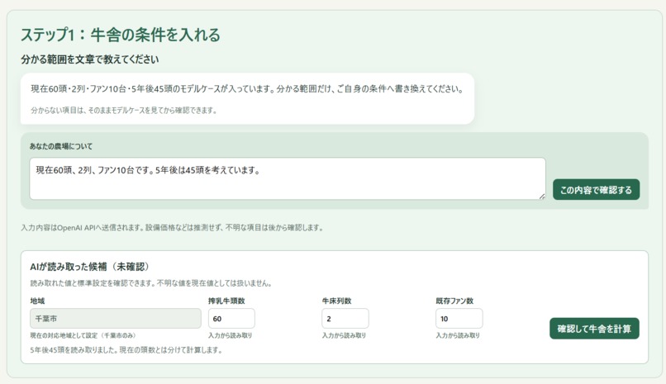Click the note 読み取れた値と標準設定を確認できます
The width and height of the screenshot is (666, 384).
click(150, 283)
